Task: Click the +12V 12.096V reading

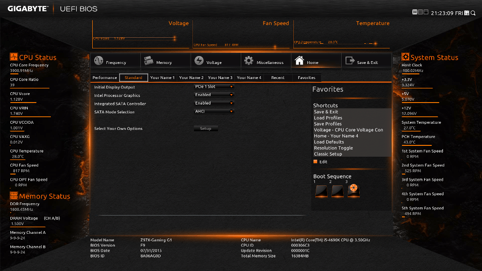Action: coord(409,113)
